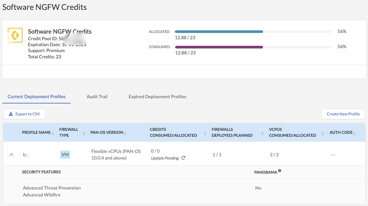Click the blue Allocated credits progress bar
Image resolution: width=368 pixels, height=206 pixels.
pyautogui.click(x=219, y=32)
